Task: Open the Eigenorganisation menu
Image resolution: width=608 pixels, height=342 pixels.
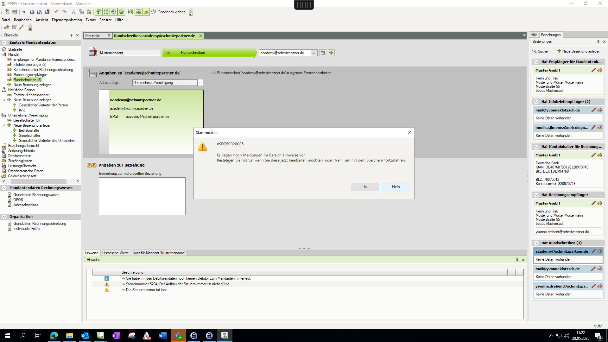Action: coord(67,20)
